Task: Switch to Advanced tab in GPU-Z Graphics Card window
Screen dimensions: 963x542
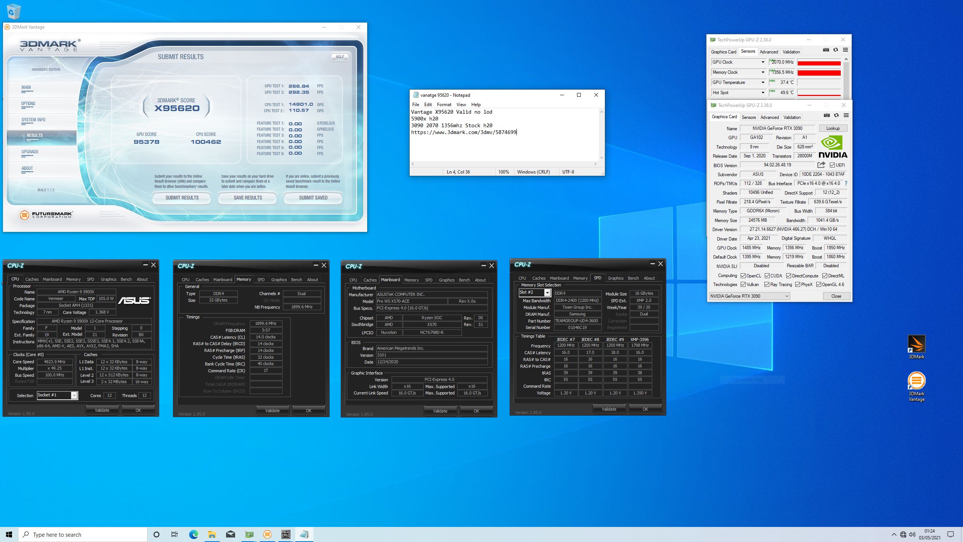Action: click(770, 117)
